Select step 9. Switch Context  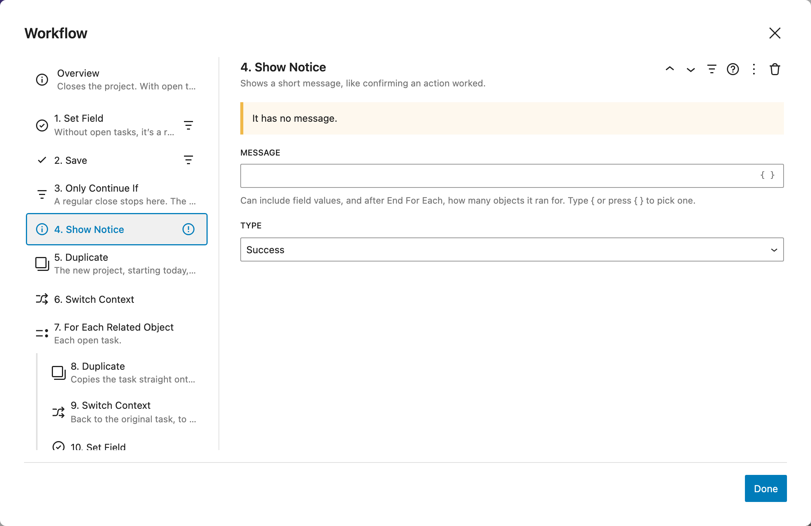coord(125,412)
